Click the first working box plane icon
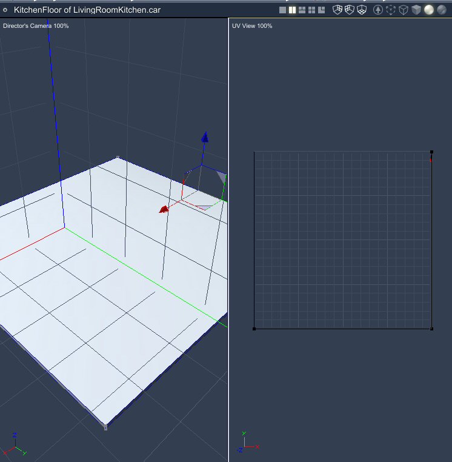The image size is (452, 462). point(338,10)
